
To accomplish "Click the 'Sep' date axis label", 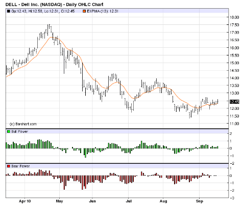I will coord(200,201).
